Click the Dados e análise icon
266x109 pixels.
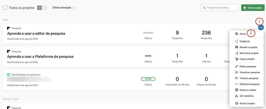(x=236, y=90)
